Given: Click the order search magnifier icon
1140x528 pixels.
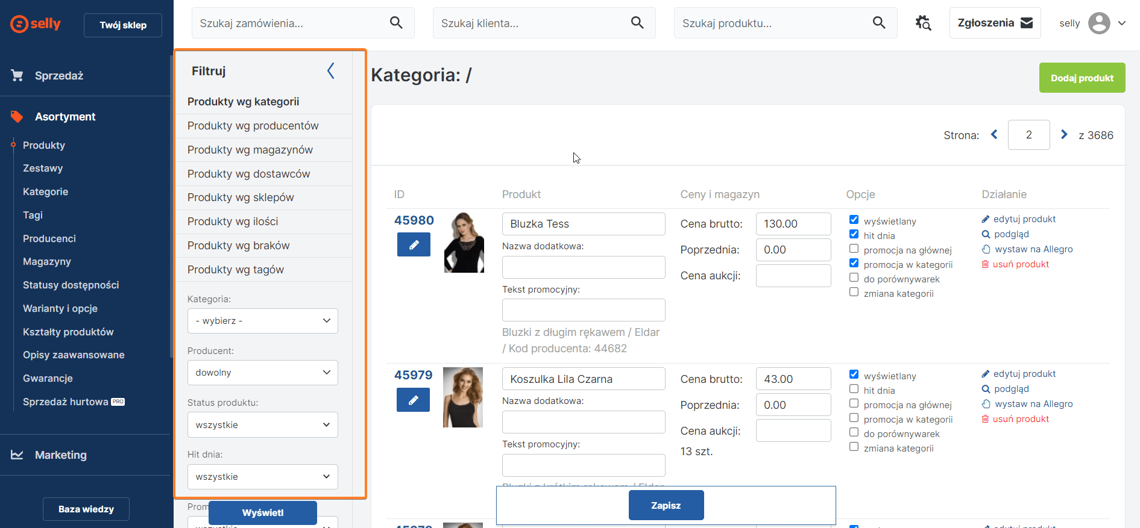Looking at the screenshot, I should (x=396, y=23).
